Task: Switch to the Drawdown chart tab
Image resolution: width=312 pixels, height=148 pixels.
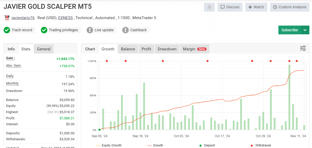Action: (167, 49)
